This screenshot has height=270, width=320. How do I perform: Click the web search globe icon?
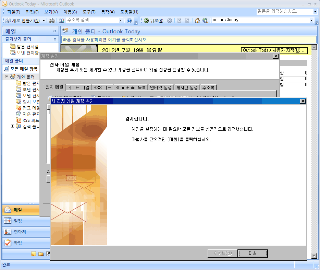[205, 21]
